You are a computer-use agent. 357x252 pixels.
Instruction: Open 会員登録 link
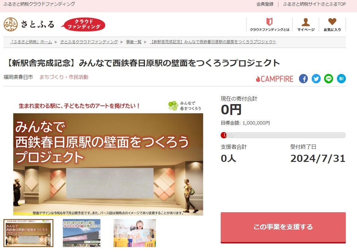[x=265, y=4]
